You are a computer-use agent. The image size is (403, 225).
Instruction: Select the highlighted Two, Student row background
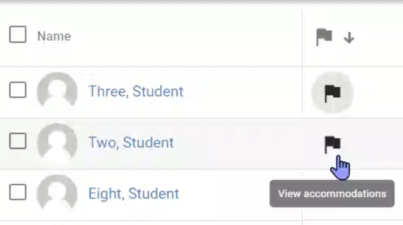[237, 143]
